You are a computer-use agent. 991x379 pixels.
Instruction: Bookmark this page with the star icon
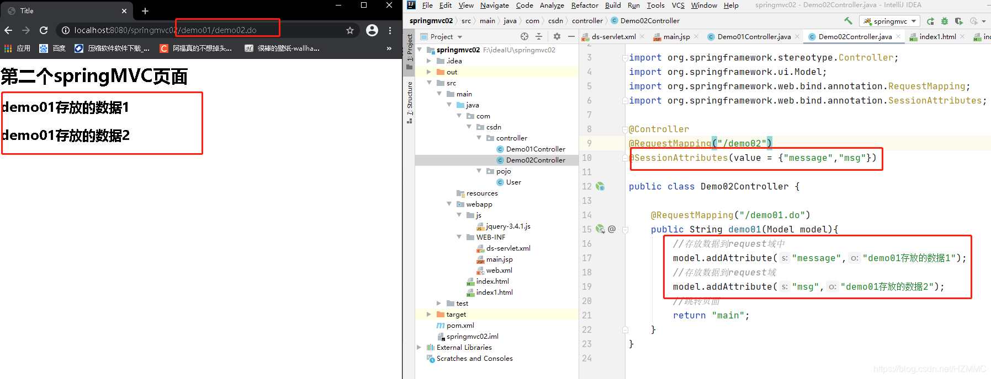click(x=350, y=30)
